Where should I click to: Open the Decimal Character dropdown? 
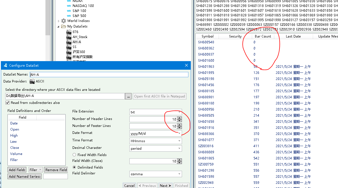(x=179, y=149)
